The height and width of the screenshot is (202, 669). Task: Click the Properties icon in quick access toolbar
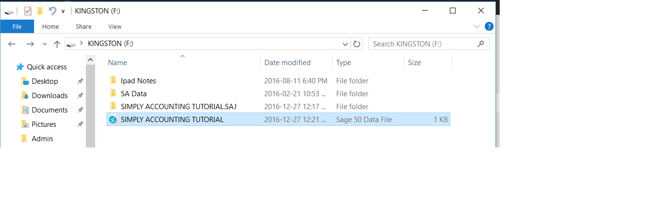[x=27, y=11]
